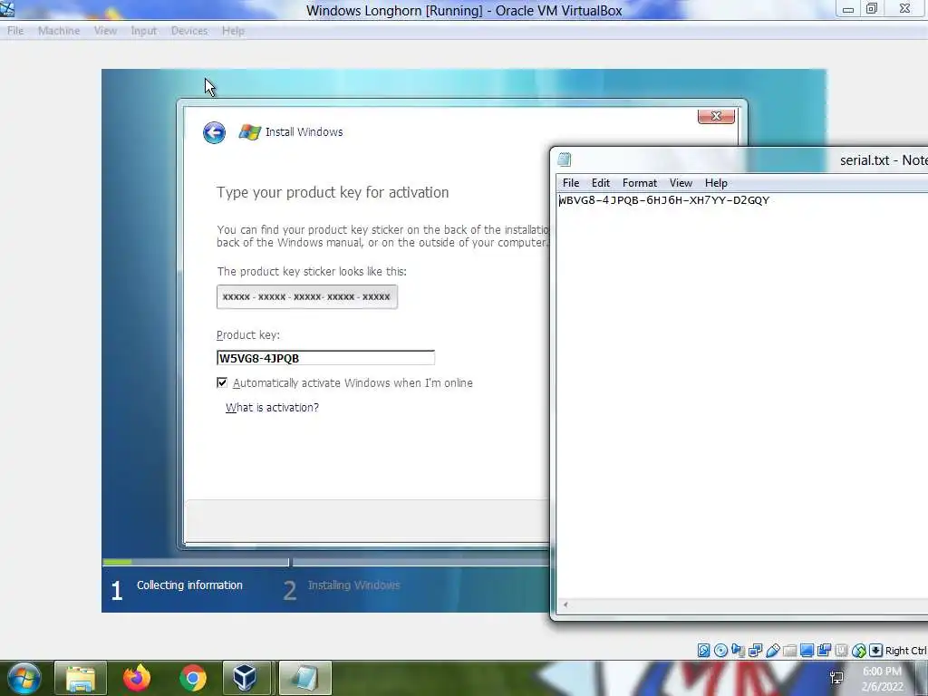Uncheck Automatically activate Windows when online
This screenshot has width=928, height=696.
222,382
